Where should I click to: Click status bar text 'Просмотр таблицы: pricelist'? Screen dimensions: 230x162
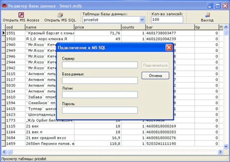tap(24, 159)
